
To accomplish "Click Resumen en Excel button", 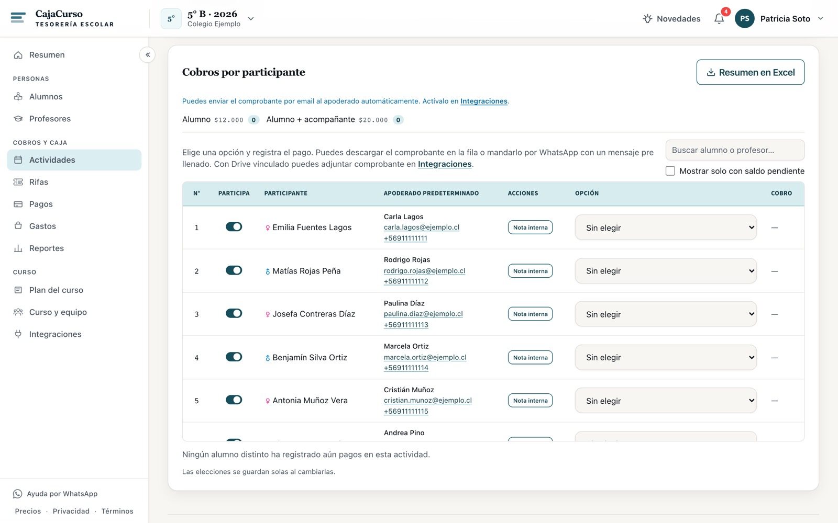I will [x=750, y=72].
